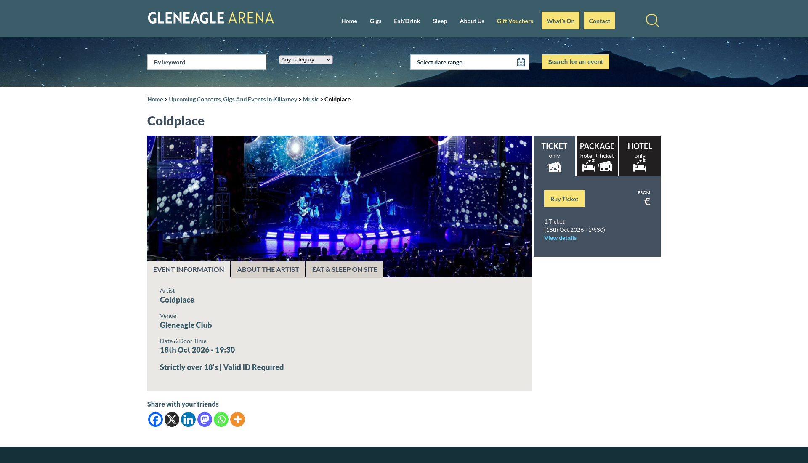Go to Home in the navigation bar
Viewport: 808px width, 463px height.
point(349,21)
